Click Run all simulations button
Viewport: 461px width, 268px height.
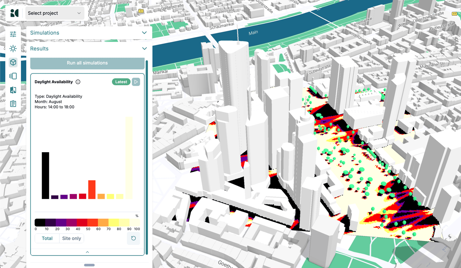[87, 63]
